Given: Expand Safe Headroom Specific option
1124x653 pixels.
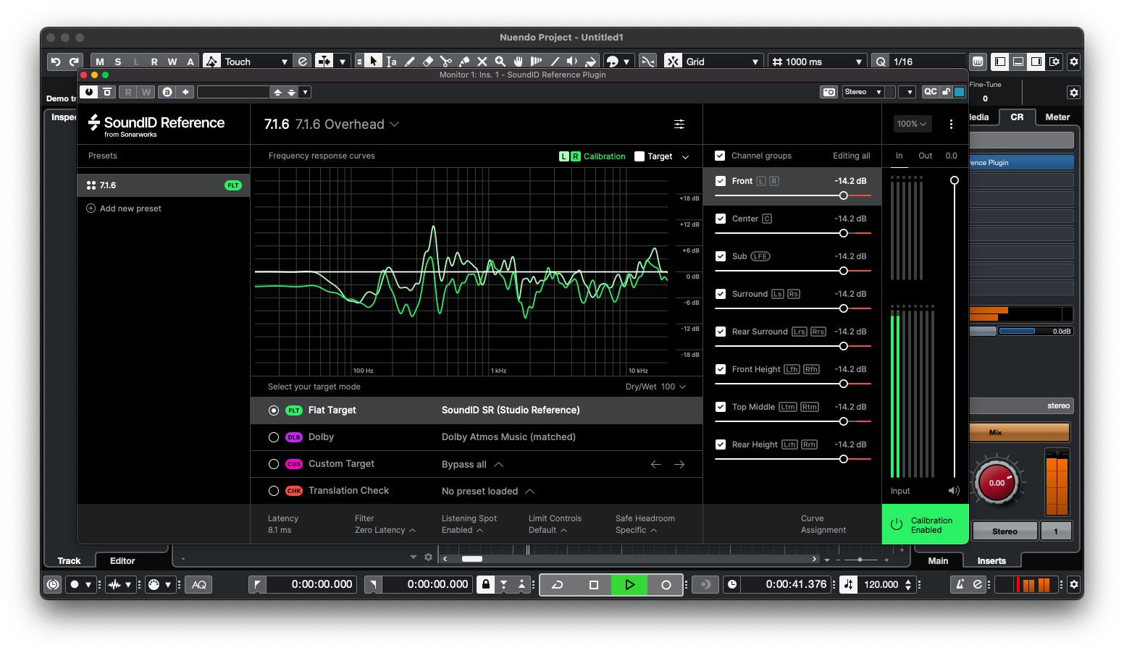Looking at the screenshot, I should tap(636, 530).
